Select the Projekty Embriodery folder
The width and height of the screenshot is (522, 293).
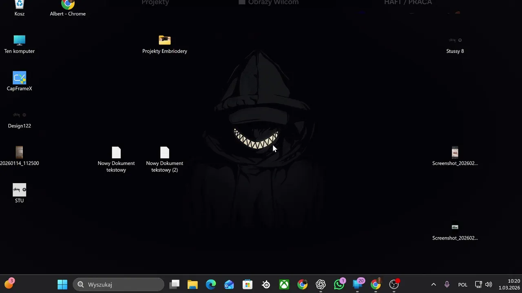coord(165,44)
